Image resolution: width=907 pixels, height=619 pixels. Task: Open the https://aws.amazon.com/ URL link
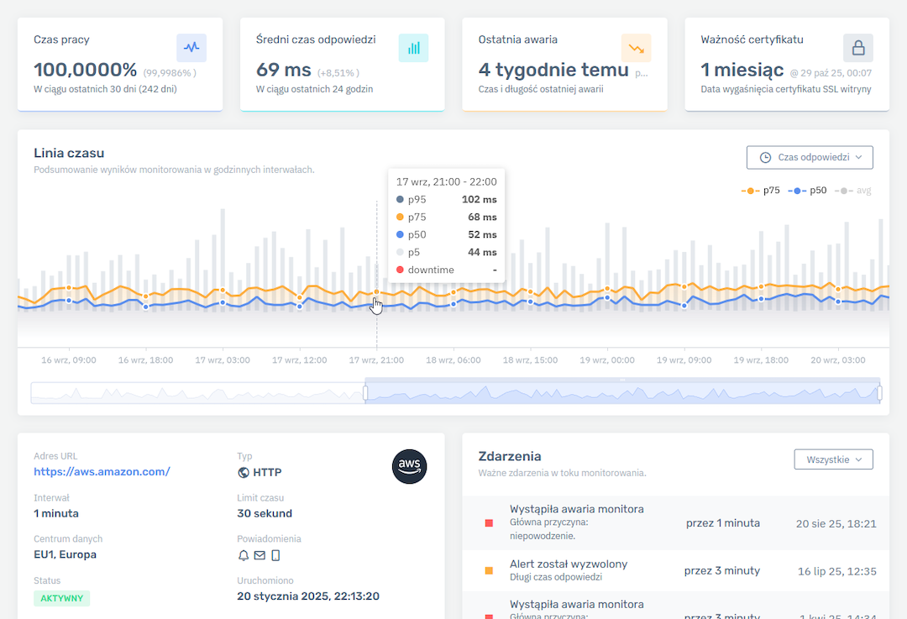pos(102,472)
